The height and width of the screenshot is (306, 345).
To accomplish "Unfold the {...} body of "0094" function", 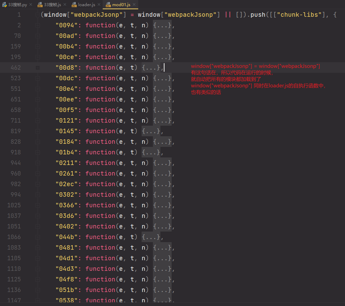I will pos(162,25).
